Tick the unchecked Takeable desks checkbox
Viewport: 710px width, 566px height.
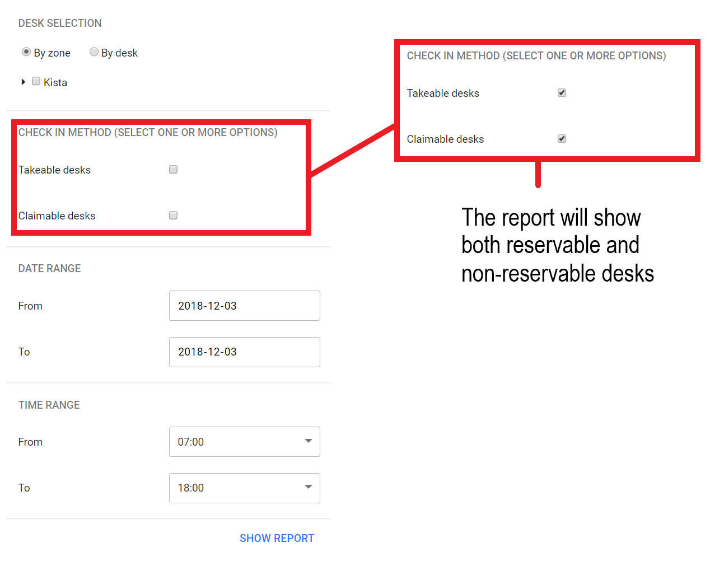coord(174,170)
